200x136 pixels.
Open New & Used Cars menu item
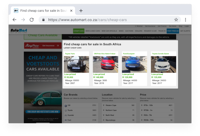tap(93, 31)
